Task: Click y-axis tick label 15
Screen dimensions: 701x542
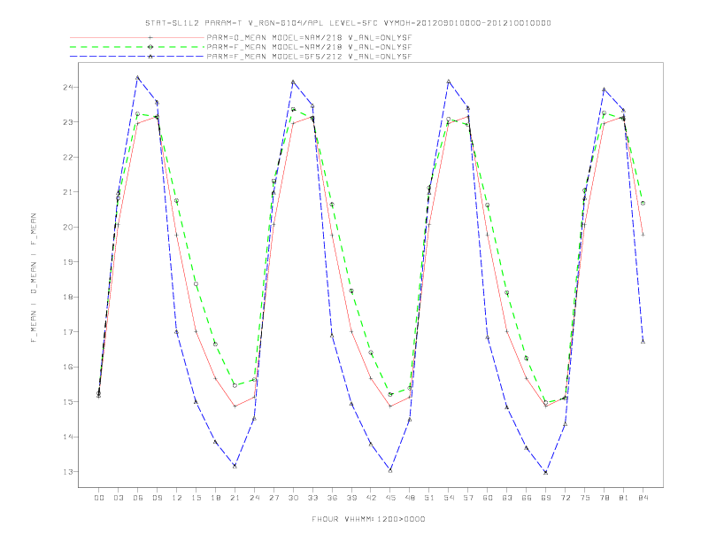Action: [x=68, y=401]
